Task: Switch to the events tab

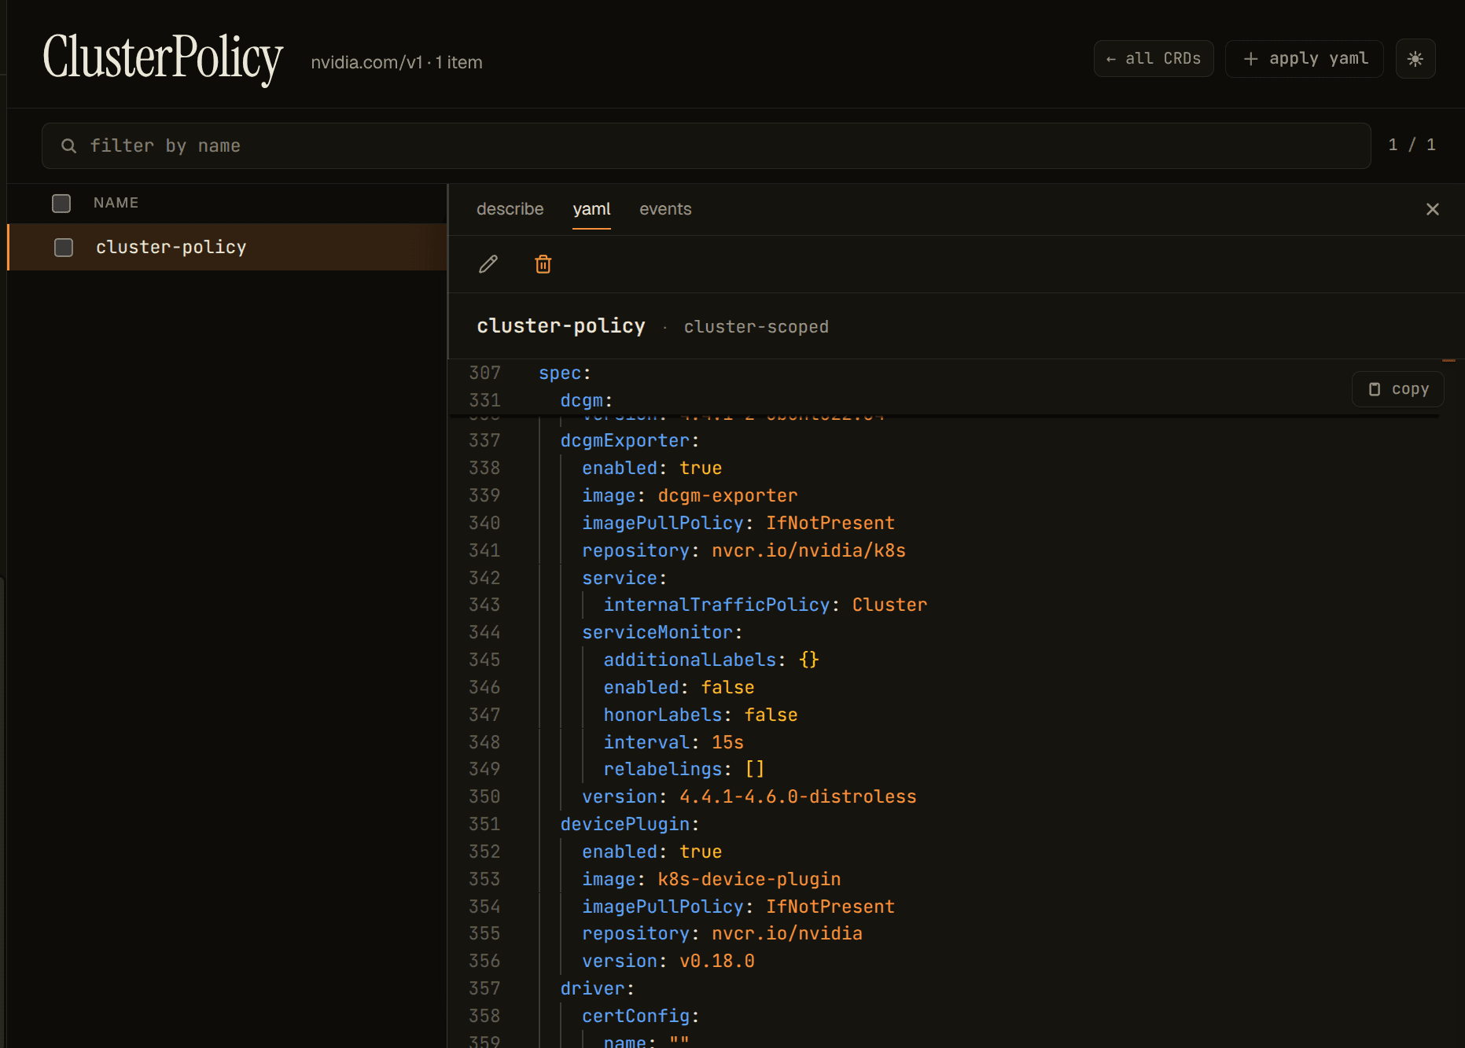Action: (x=665, y=209)
